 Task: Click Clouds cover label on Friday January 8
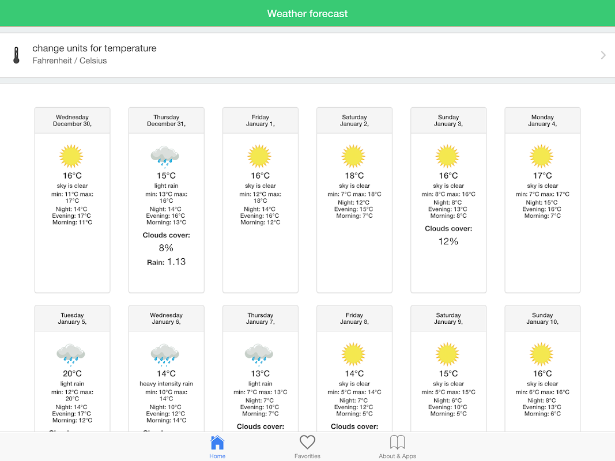[354, 426]
